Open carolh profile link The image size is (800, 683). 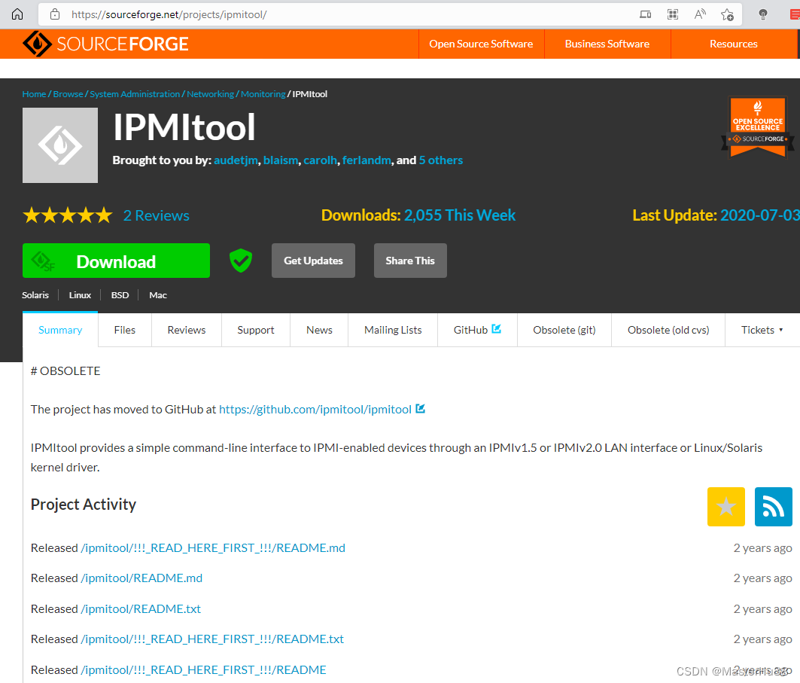point(321,160)
